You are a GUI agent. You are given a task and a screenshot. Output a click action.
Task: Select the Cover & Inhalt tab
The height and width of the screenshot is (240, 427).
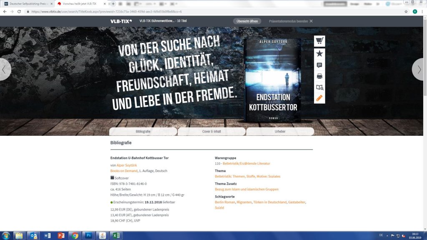[211, 131]
